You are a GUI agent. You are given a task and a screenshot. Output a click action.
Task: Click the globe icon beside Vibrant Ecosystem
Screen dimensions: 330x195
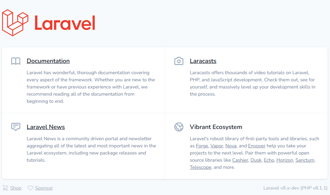tap(179, 127)
